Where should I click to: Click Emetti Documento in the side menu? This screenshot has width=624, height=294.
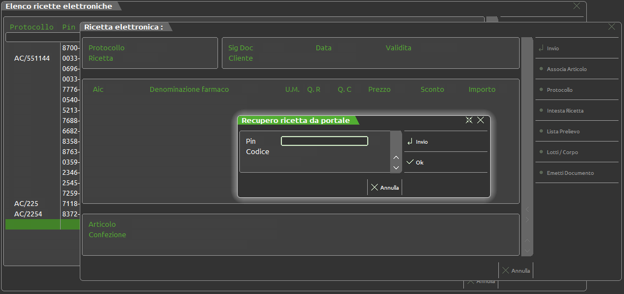click(570, 173)
